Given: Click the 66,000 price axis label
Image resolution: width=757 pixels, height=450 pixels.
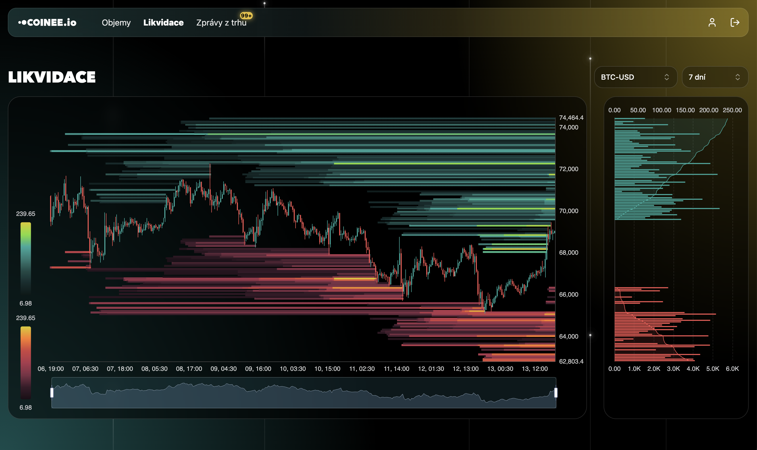Looking at the screenshot, I should [x=568, y=295].
